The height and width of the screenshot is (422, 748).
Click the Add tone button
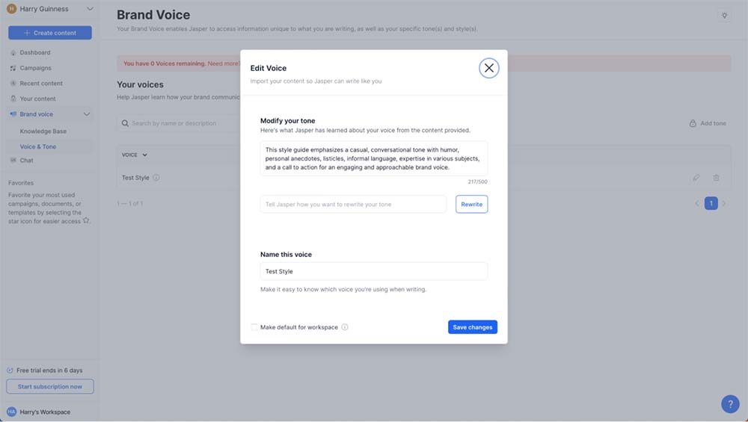708,123
